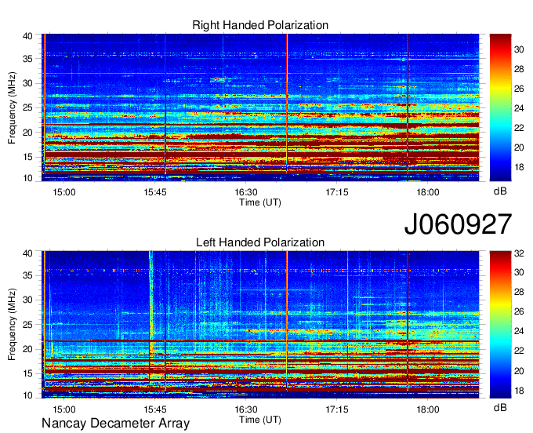
Task: Click the bottom plot's 'Frequency (MHz)' axis label
Action: 12,325
